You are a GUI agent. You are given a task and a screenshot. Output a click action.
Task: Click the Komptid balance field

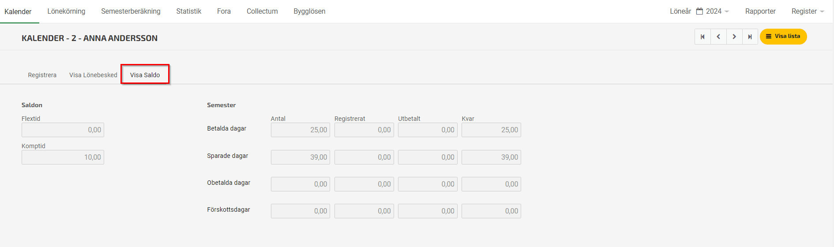tap(63, 157)
